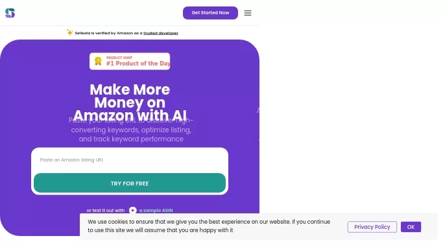Accept cookies with the OK button
Viewport: 443px width, 249px height.
pyautogui.click(x=411, y=227)
